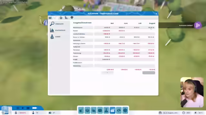This screenshot has height=115, width=206.
Task: Open the staff and visitors toolbar button
Action: pyautogui.click(x=100, y=111)
